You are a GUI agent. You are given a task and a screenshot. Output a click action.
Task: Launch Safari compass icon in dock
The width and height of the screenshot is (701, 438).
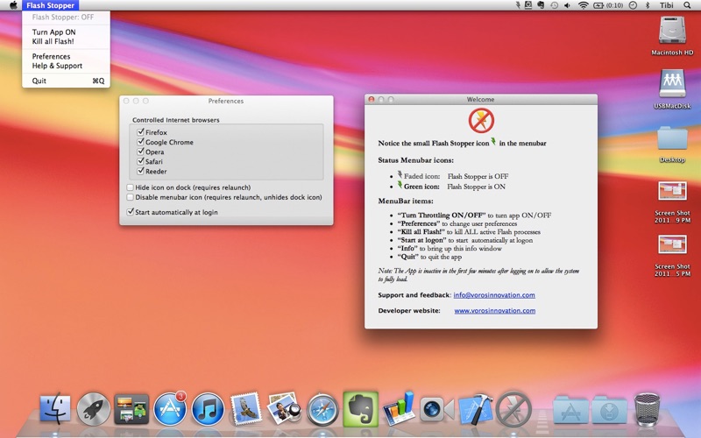pyautogui.click(x=322, y=408)
